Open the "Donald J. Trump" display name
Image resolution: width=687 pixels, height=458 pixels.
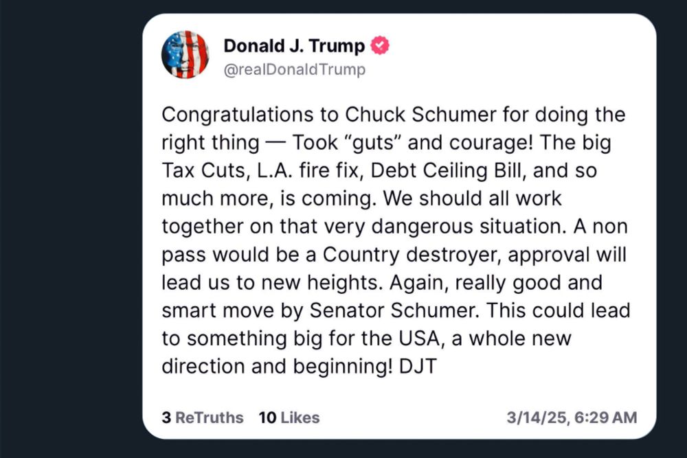point(293,46)
